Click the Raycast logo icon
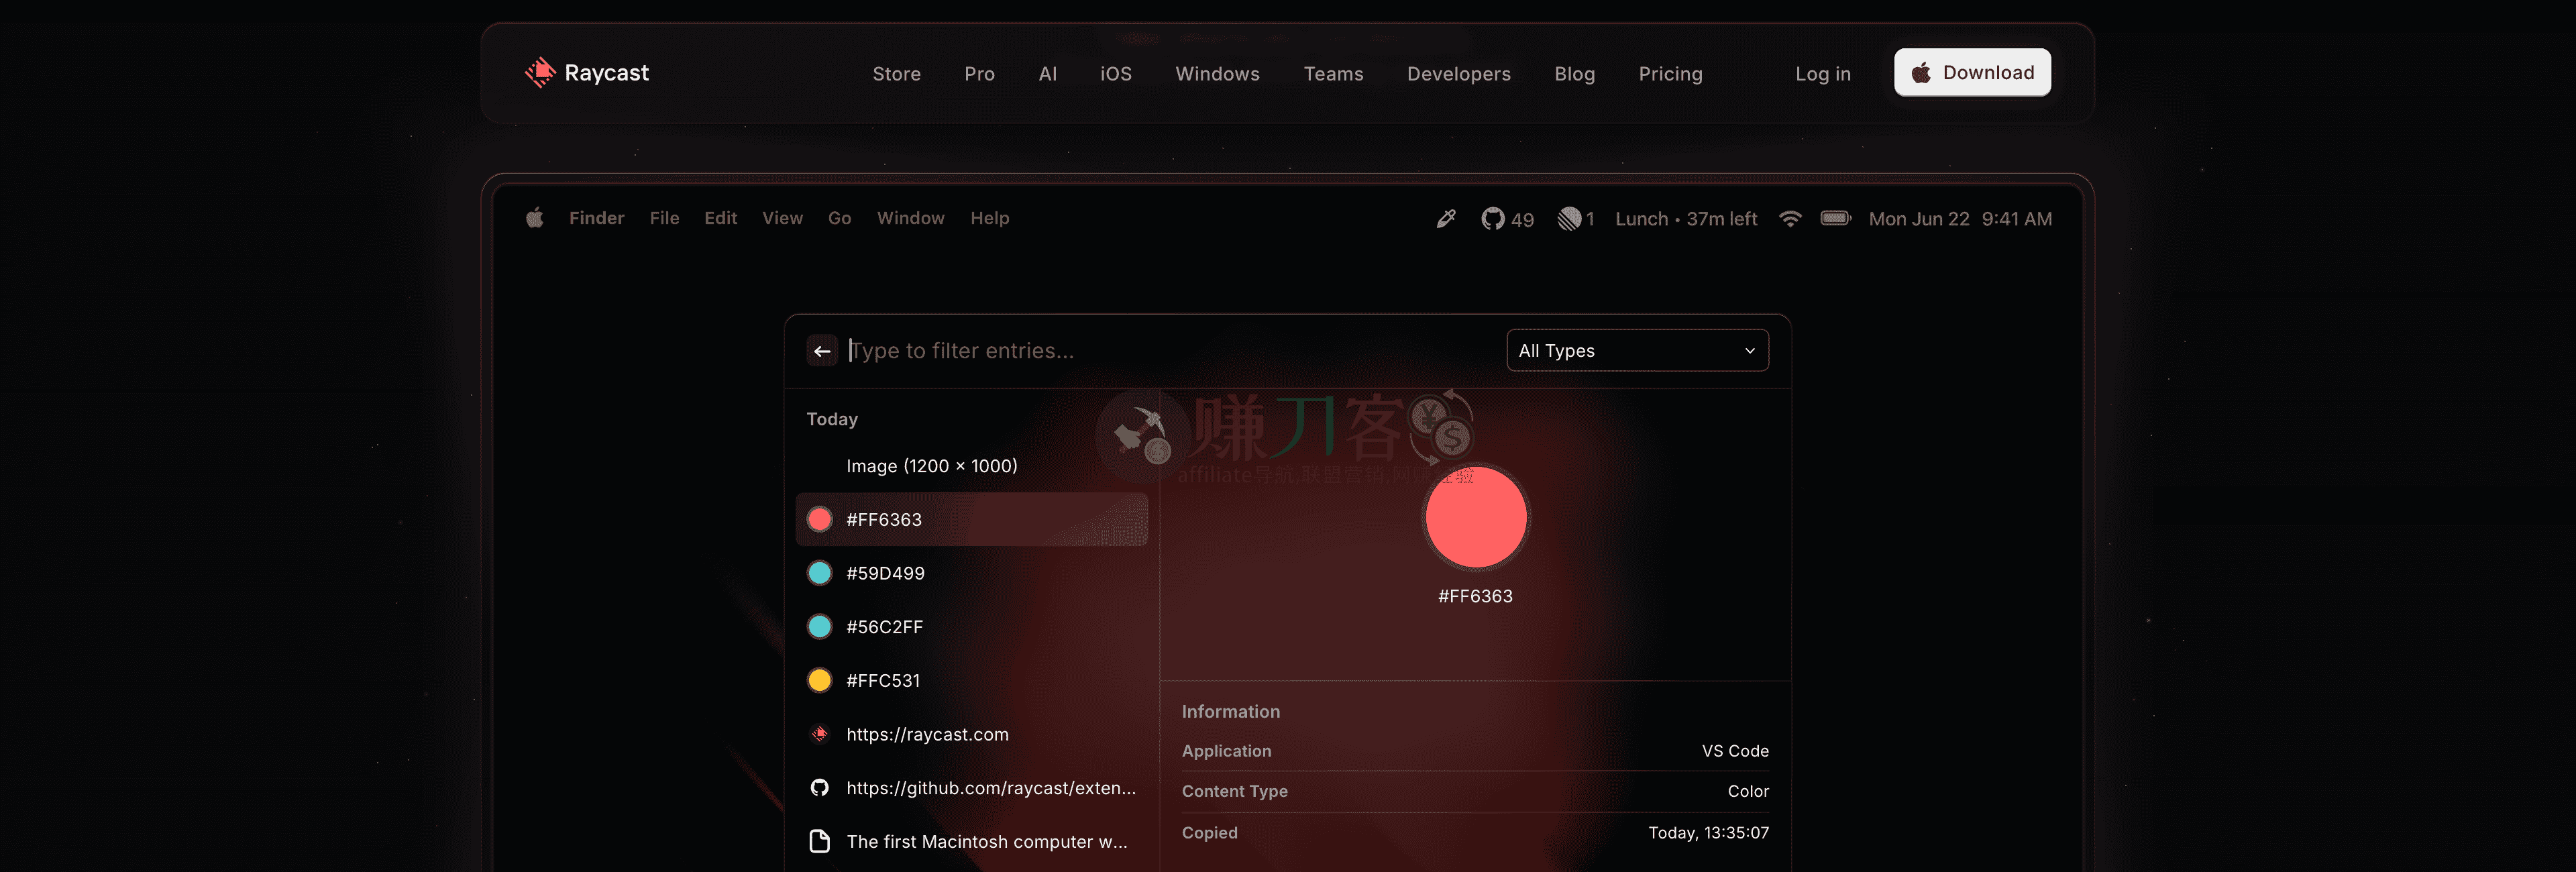The height and width of the screenshot is (872, 2576). 540,72
